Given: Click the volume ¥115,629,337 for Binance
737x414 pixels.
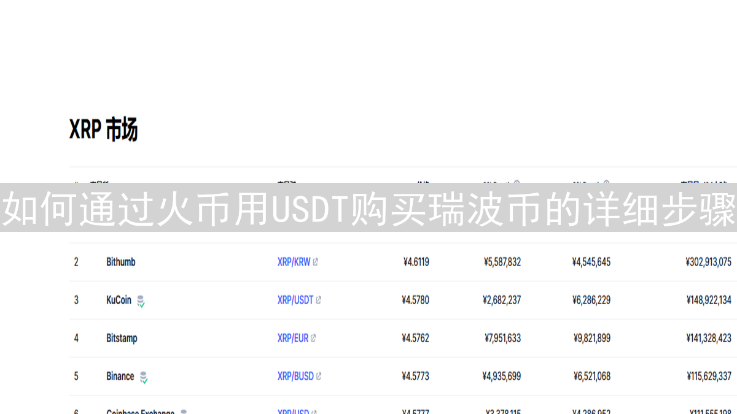Looking at the screenshot, I should click(709, 376).
